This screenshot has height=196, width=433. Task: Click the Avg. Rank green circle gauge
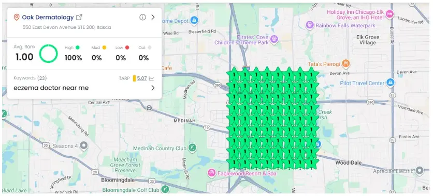(49, 54)
